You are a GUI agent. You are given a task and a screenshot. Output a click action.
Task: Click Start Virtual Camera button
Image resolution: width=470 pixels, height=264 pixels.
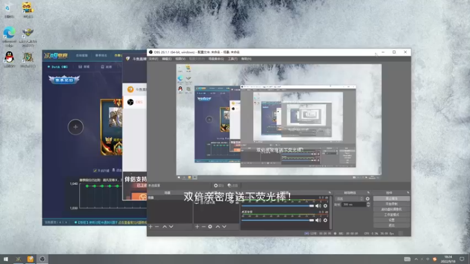coord(391,209)
